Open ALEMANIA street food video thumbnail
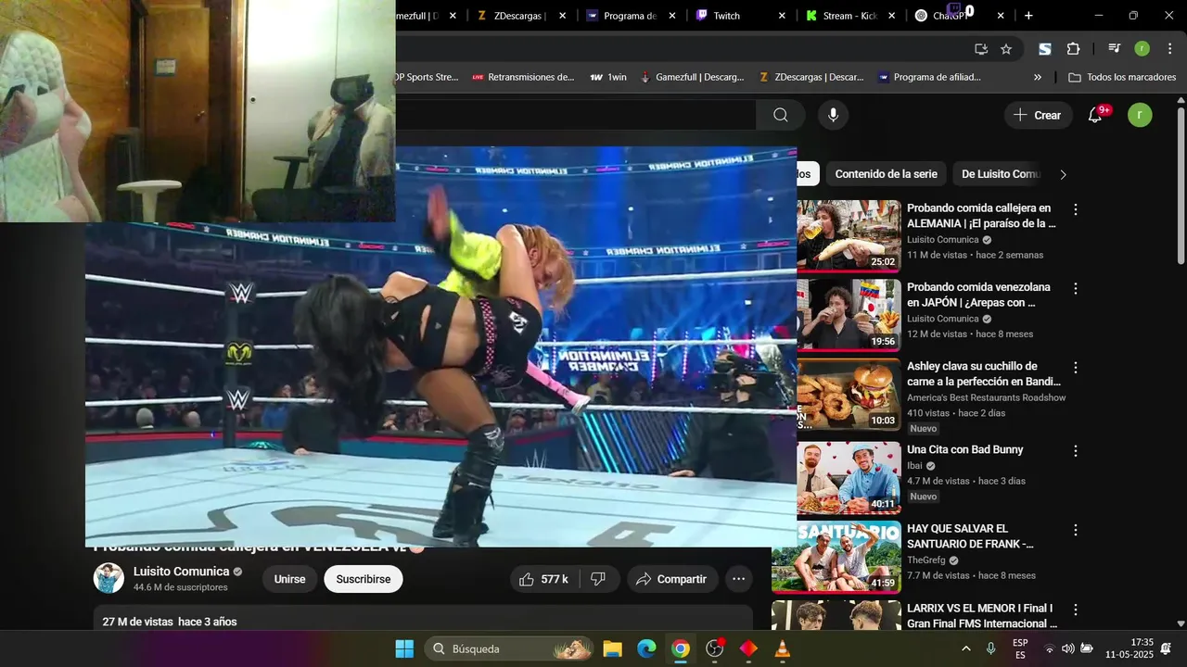This screenshot has height=667, width=1187. click(849, 235)
